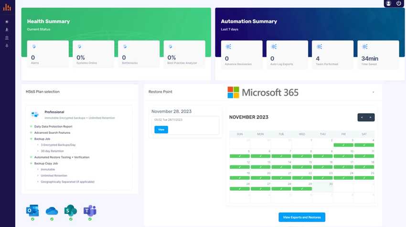
Task: Click the shield icon on Alerts card
Action: click(34, 47)
